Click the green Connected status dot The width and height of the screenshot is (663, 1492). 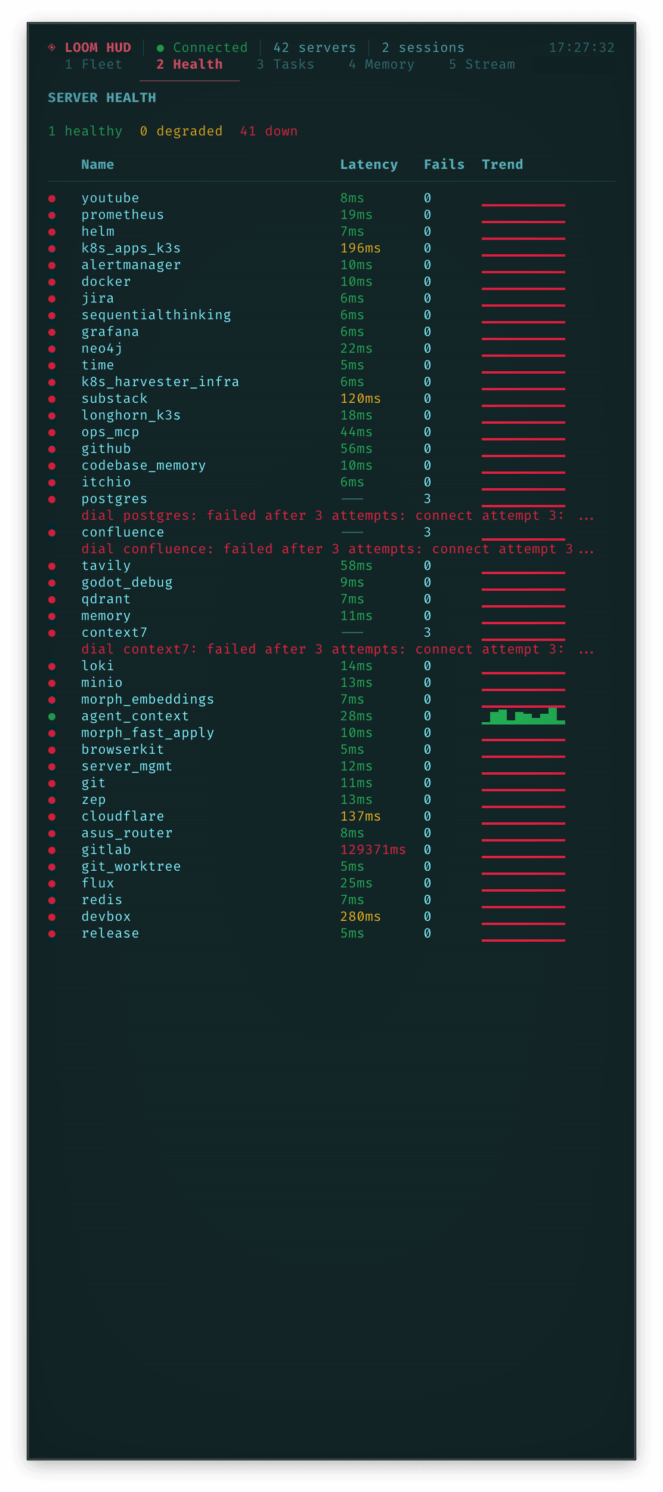(159, 47)
